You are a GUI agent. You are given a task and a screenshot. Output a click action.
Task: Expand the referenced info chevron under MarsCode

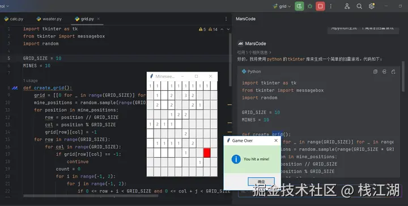(x=271, y=52)
